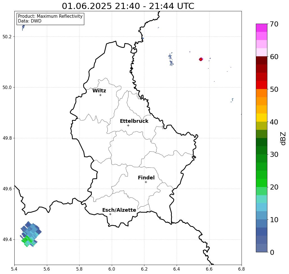Click the Ettelbruck station cross marker

(128, 125)
